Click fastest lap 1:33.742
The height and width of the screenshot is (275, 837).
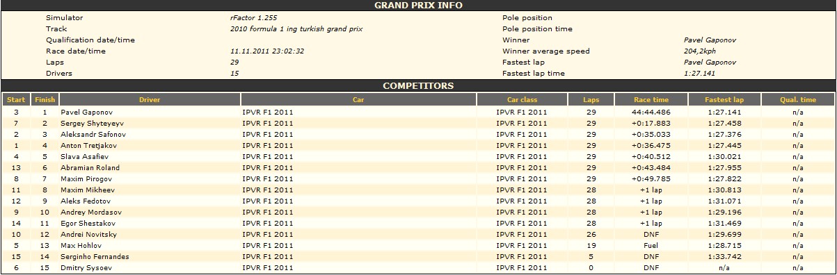coord(724,256)
